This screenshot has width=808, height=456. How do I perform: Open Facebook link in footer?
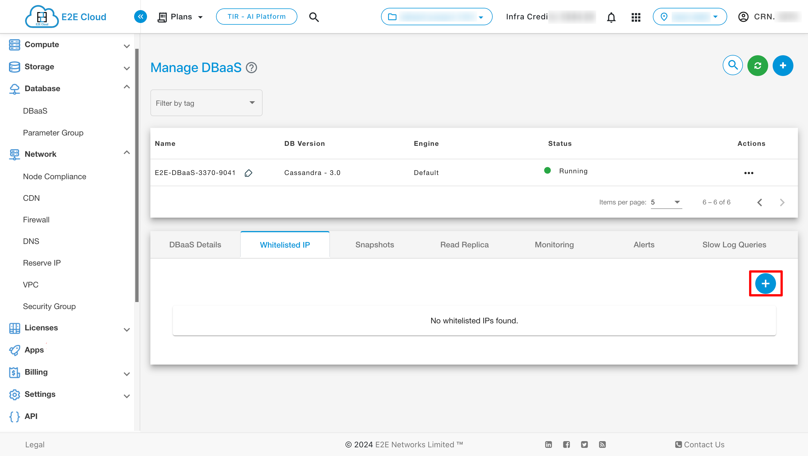[566, 445]
